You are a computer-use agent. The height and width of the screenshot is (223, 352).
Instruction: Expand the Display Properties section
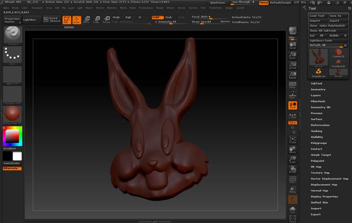pos(324,197)
